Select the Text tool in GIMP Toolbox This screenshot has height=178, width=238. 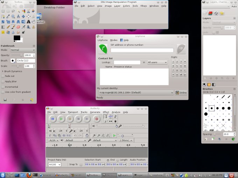pyautogui.click(x=28, y=22)
